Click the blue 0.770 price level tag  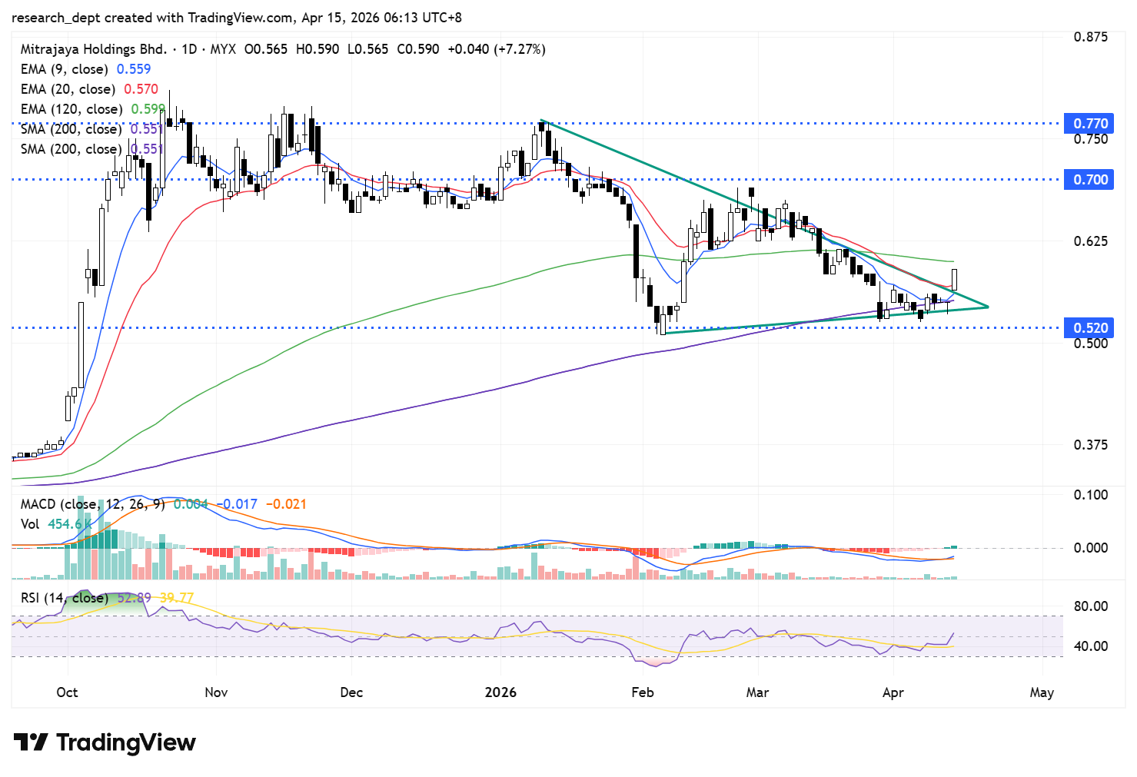tap(1089, 123)
